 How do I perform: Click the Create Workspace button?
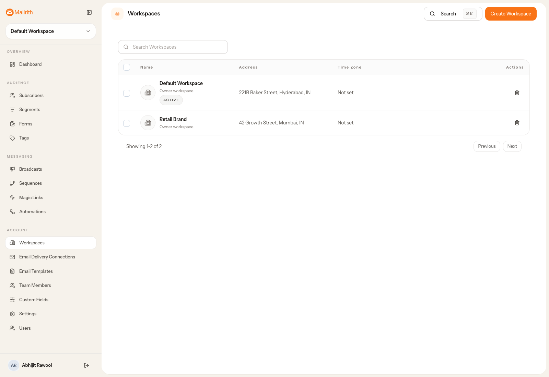pyautogui.click(x=511, y=14)
